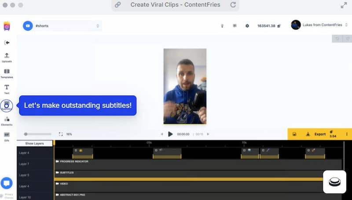Open the Subtitles panel

tap(7, 106)
